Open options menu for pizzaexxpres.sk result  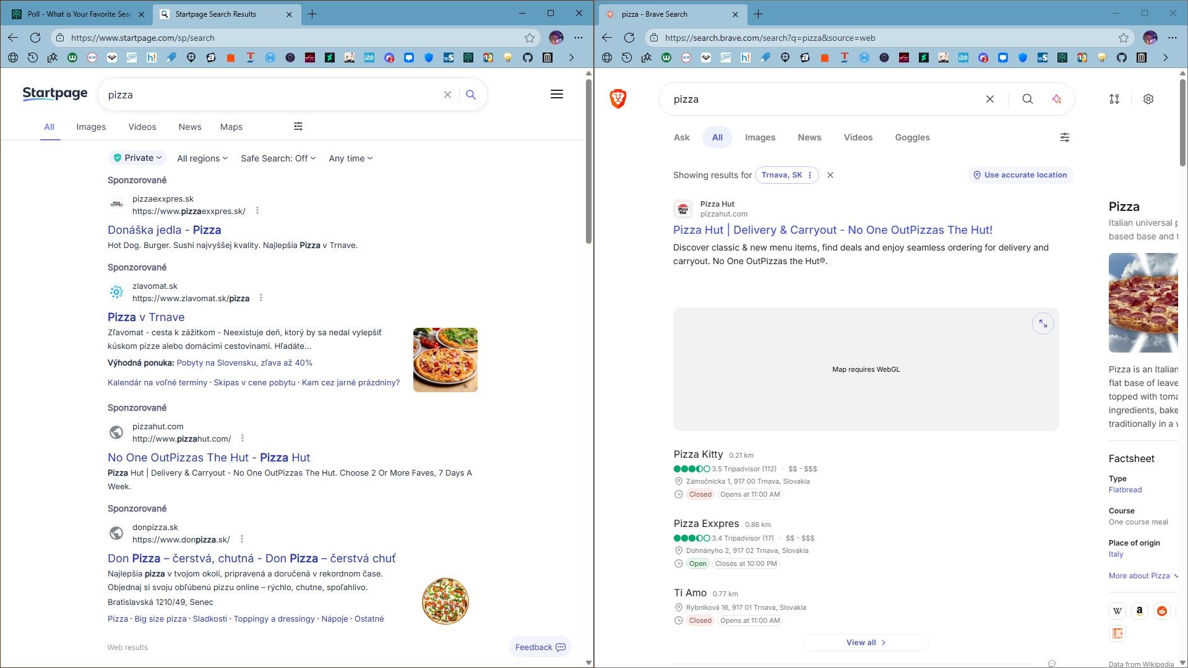pos(257,211)
